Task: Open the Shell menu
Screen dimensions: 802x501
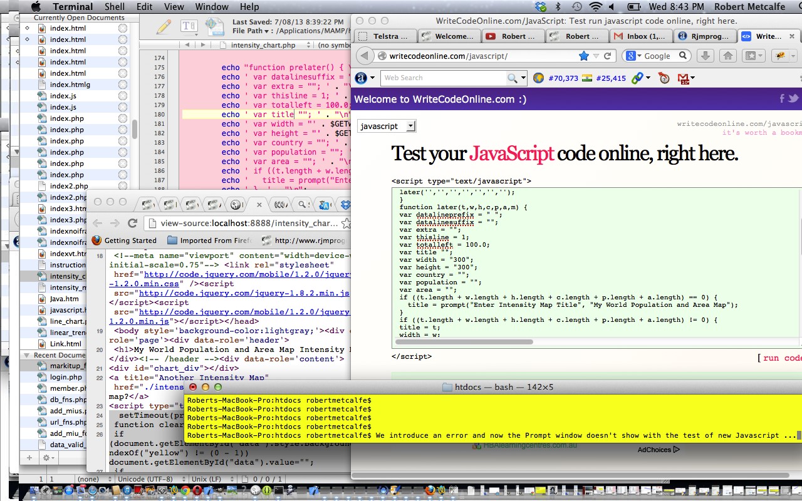Action: tap(115, 7)
